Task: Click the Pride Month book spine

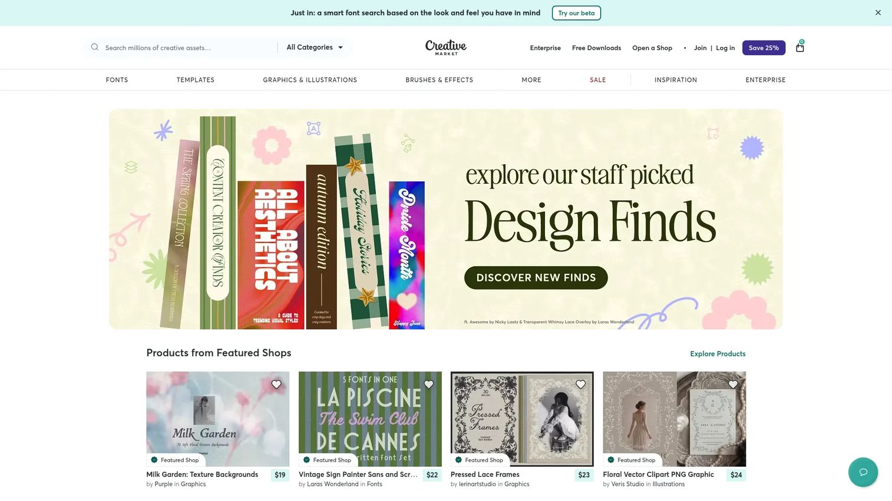Action: [x=407, y=254]
